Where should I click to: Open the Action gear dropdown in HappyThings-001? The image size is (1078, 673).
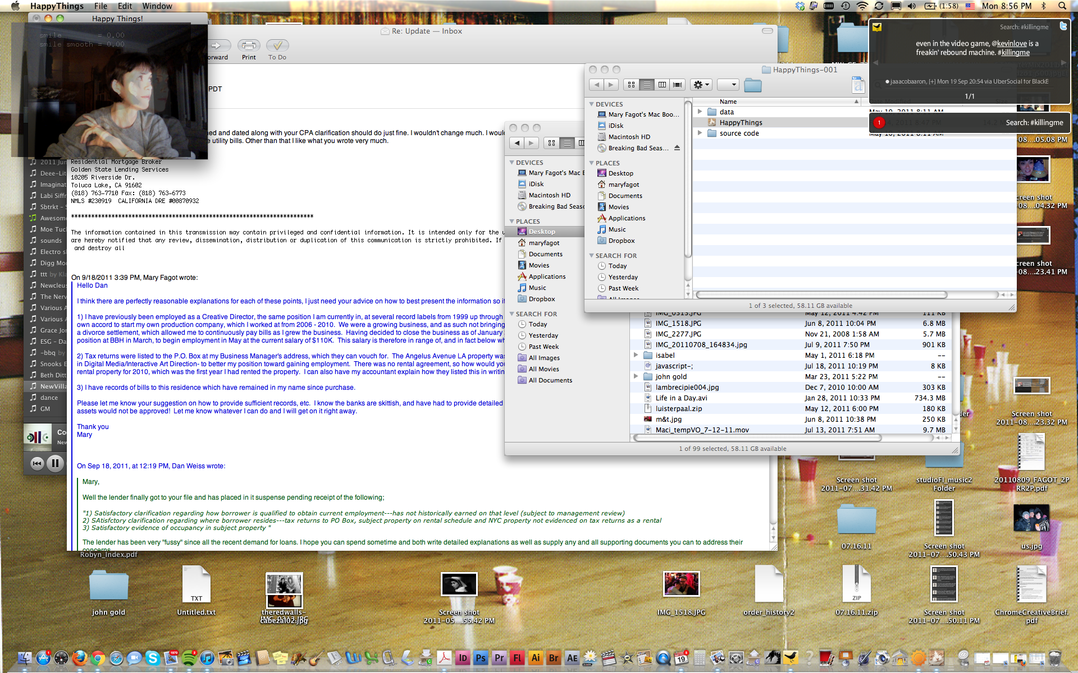(701, 85)
